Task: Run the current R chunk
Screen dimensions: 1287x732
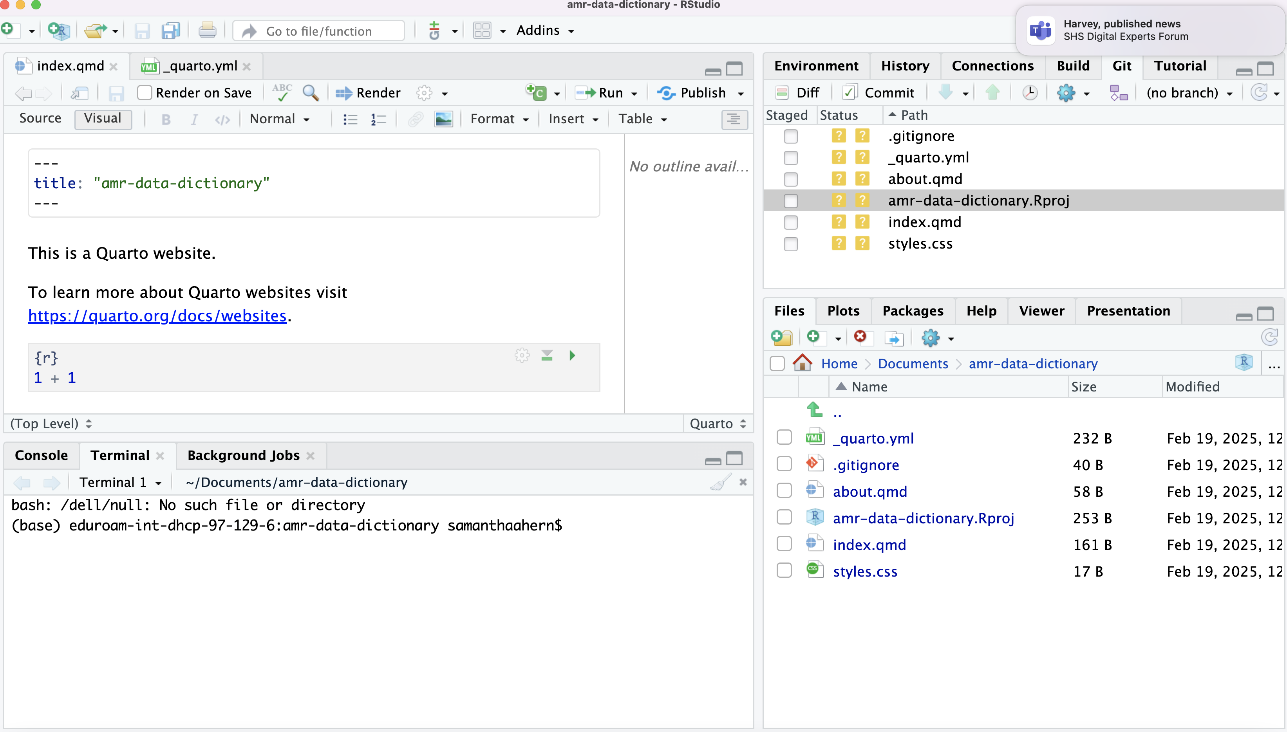Action: (x=572, y=355)
